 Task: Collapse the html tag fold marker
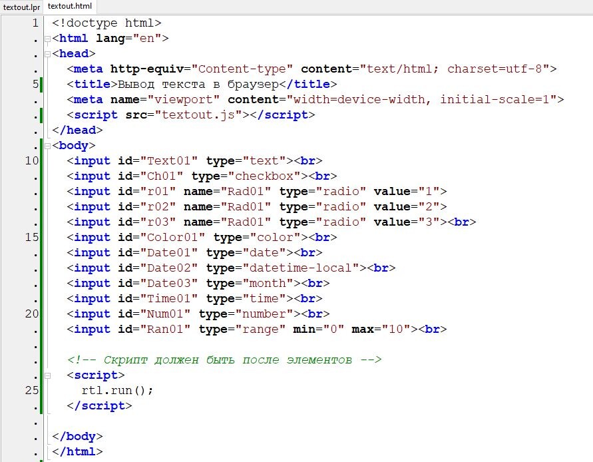pyautogui.click(x=48, y=39)
